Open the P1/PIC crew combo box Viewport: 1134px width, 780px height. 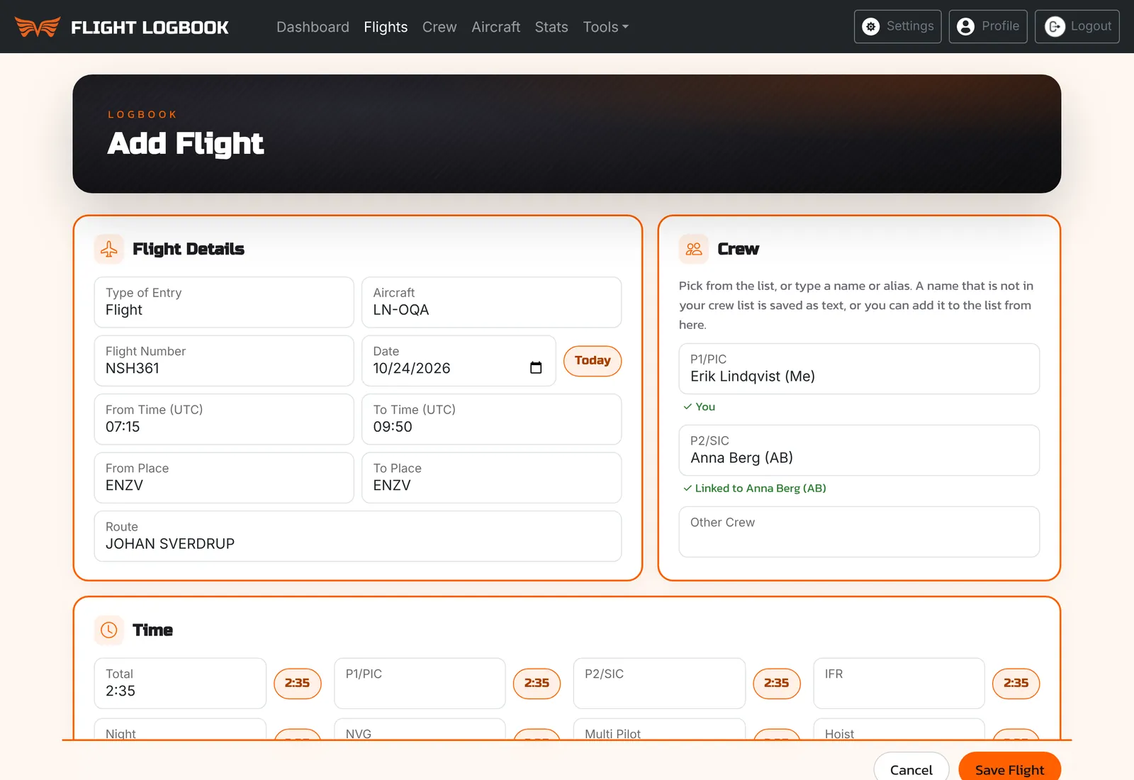click(859, 369)
